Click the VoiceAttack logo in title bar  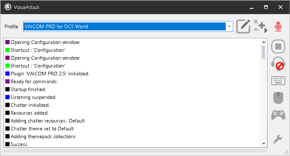8,7
